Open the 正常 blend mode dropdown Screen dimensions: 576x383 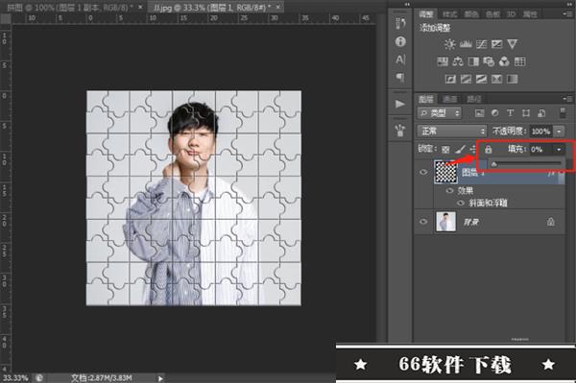click(451, 132)
